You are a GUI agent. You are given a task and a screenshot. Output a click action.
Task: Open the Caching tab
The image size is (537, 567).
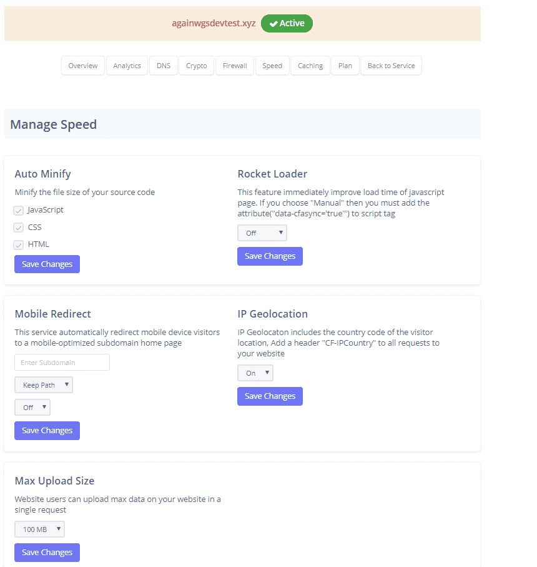point(310,66)
